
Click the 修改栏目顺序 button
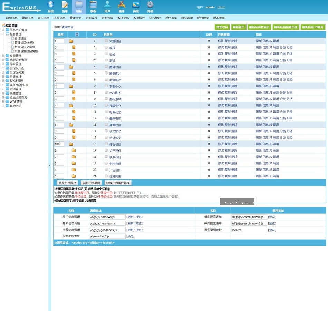click(x=67, y=183)
